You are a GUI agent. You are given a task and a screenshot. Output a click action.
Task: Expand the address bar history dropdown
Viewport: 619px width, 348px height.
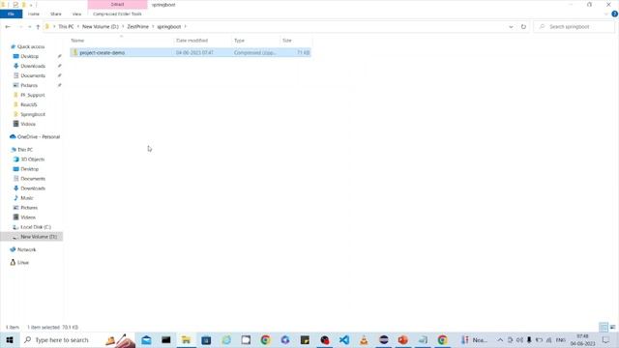pyautogui.click(x=511, y=27)
